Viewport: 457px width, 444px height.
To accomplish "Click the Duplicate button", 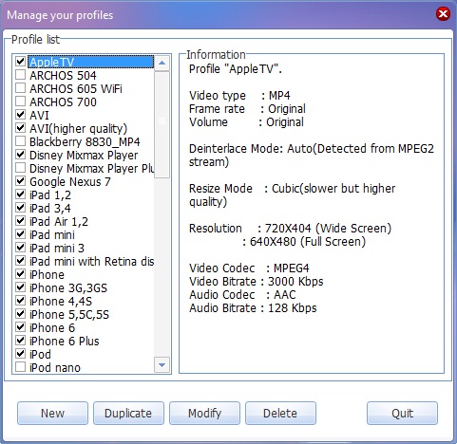I will [128, 413].
